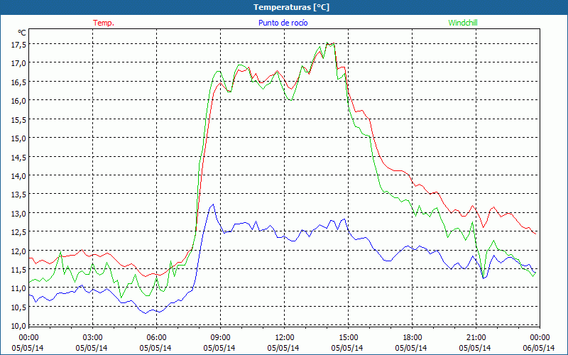Image resolution: width=568 pixels, height=355 pixels.
Task: Click the 10,0 value on the temperature axis
Action: [19, 326]
